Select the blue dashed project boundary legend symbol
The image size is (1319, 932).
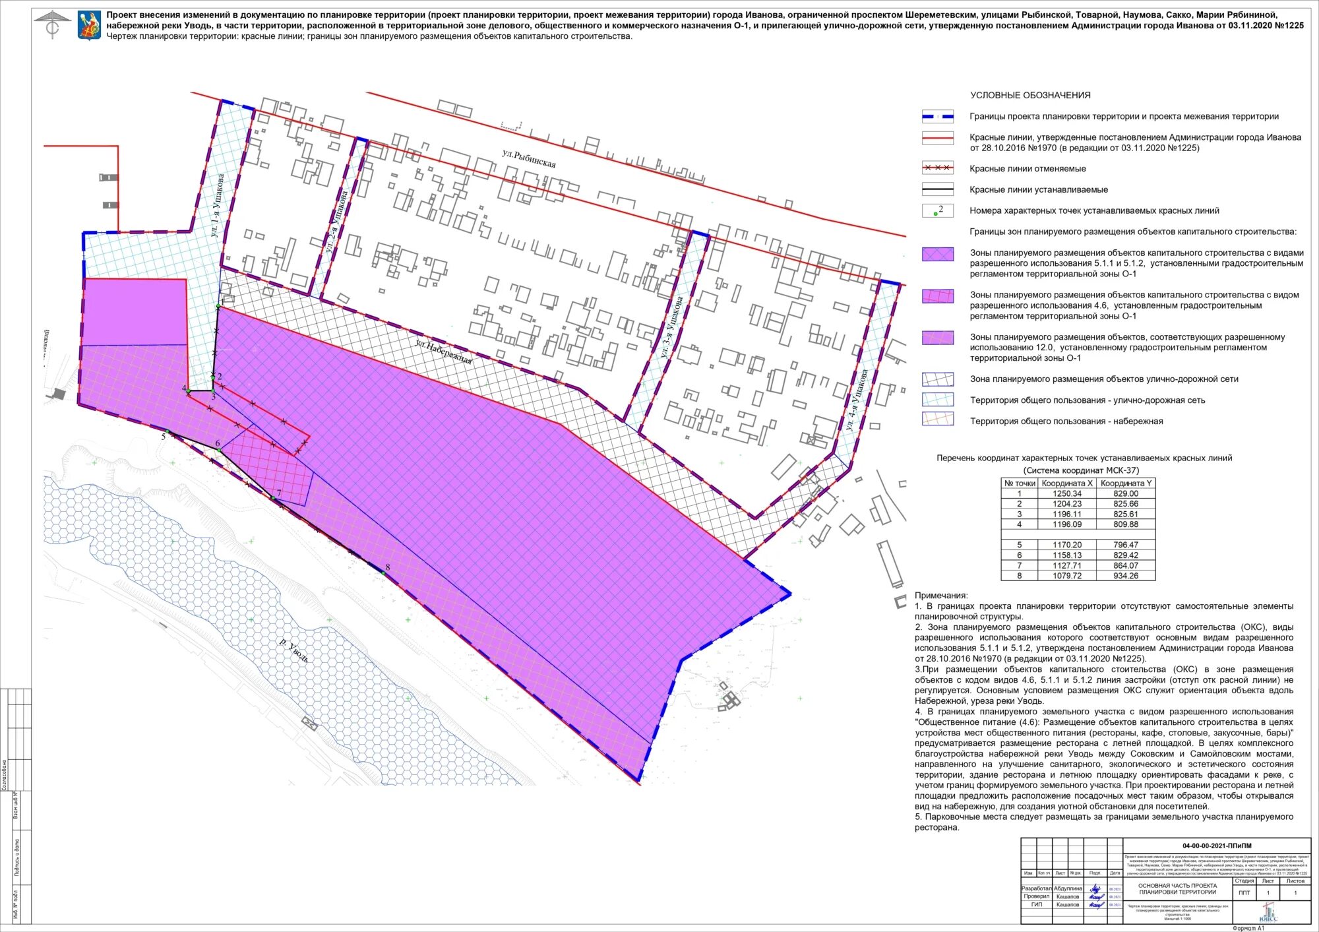click(937, 117)
